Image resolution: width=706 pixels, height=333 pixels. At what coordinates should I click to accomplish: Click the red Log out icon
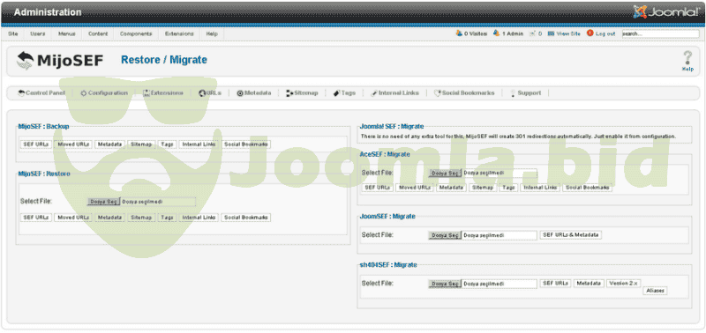(590, 33)
